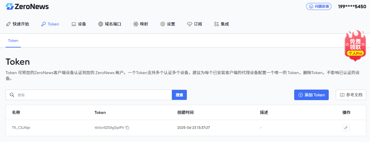Viewport: 370px width, 142px height.
Task: Click the blue 搜索 button
Action: 179,95
